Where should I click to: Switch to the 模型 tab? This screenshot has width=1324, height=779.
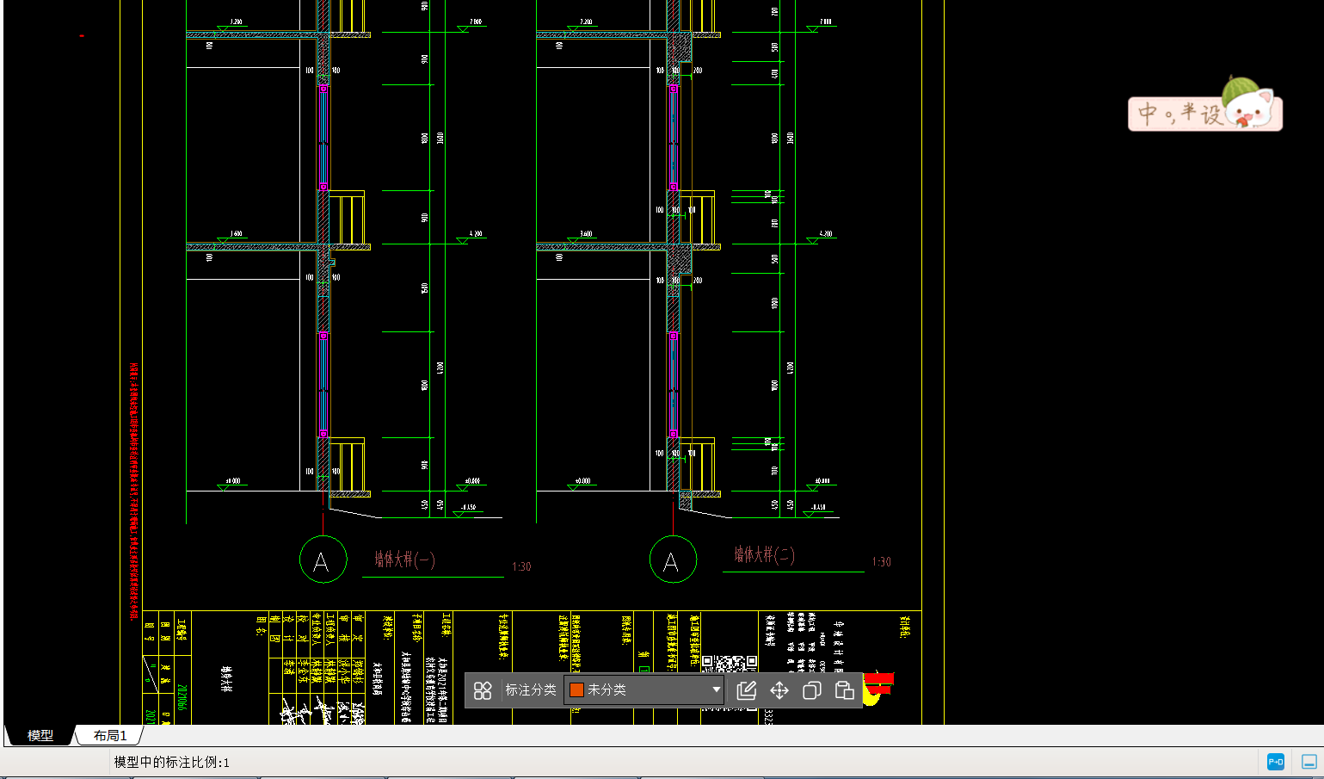[x=40, y=735]
